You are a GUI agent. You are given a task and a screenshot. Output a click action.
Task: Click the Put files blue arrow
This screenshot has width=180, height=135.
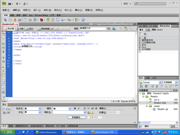157,86
